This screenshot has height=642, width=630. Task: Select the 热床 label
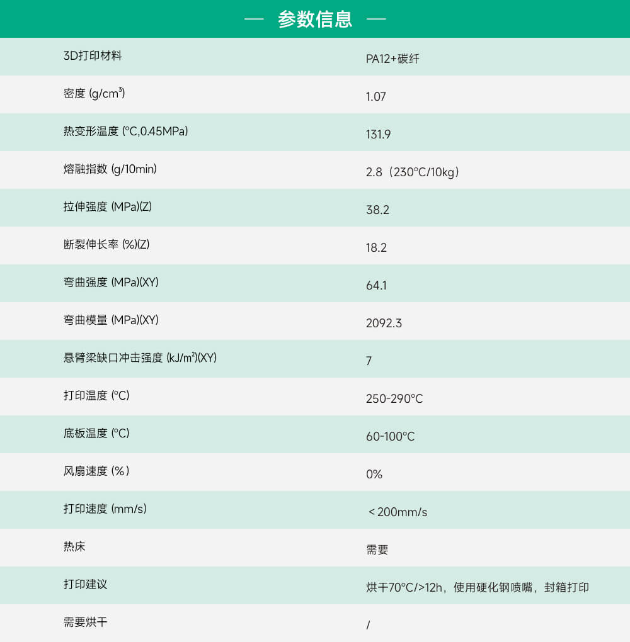pos(74,546)
